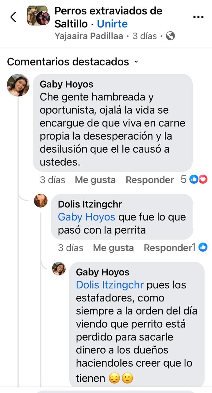Tap Gaby Hoyos's small avatar on her reply

click(x=59, y=269)
